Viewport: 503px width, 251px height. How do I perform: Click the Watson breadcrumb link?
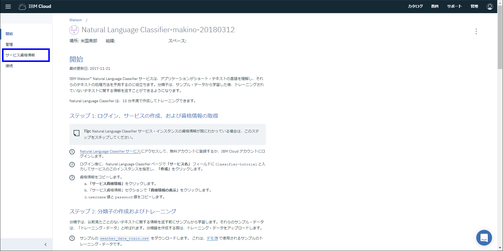75,20
